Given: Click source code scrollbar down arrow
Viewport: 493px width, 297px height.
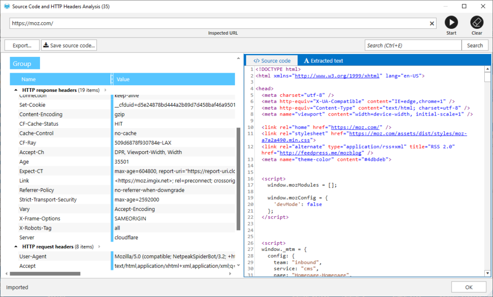Looking at the screenshot, I should coord(487,273).
